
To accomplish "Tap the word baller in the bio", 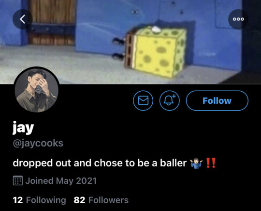I will (x=173, y=163).
